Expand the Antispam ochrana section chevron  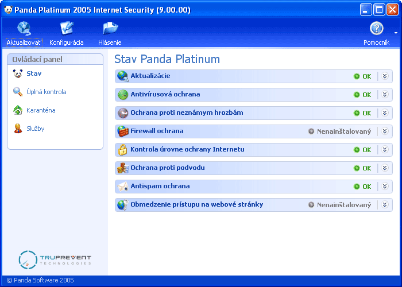tap(385, 187)
